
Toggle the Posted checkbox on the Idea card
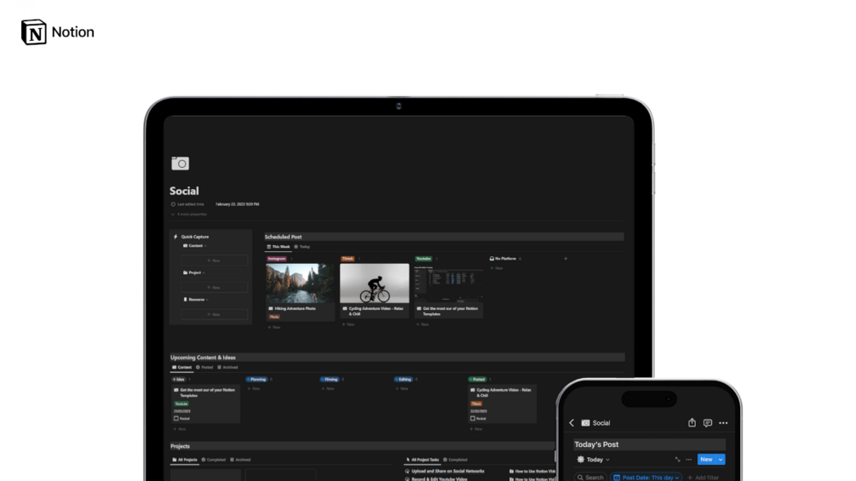click(175, 418)
